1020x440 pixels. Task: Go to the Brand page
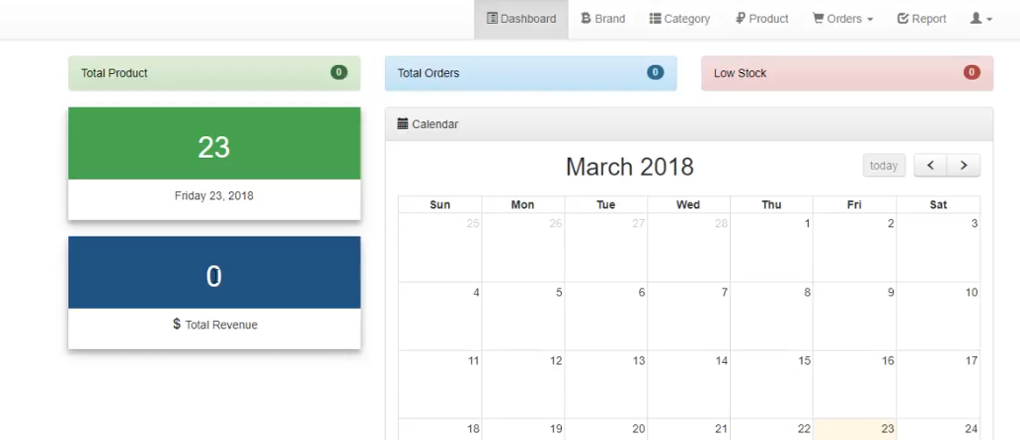pos(603,19)
